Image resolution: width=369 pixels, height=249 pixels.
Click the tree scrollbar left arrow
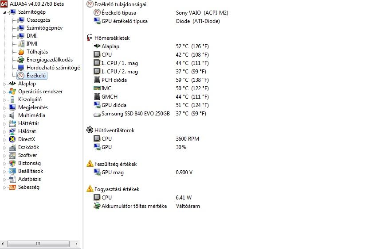point(3,244)
